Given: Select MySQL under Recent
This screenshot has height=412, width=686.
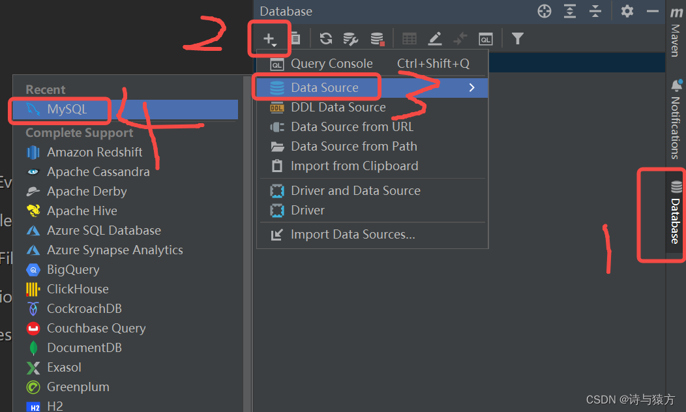Looking at the screenshot, I should click(x=126, y=110).
